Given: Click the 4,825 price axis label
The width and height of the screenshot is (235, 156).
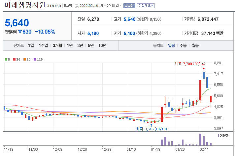Looking at the screenshot, I should pyautogui.click(x=218, y=107).
